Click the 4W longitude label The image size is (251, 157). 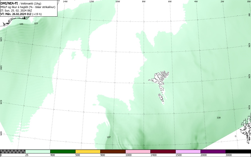pyautogui.click(x=196, y=2)
